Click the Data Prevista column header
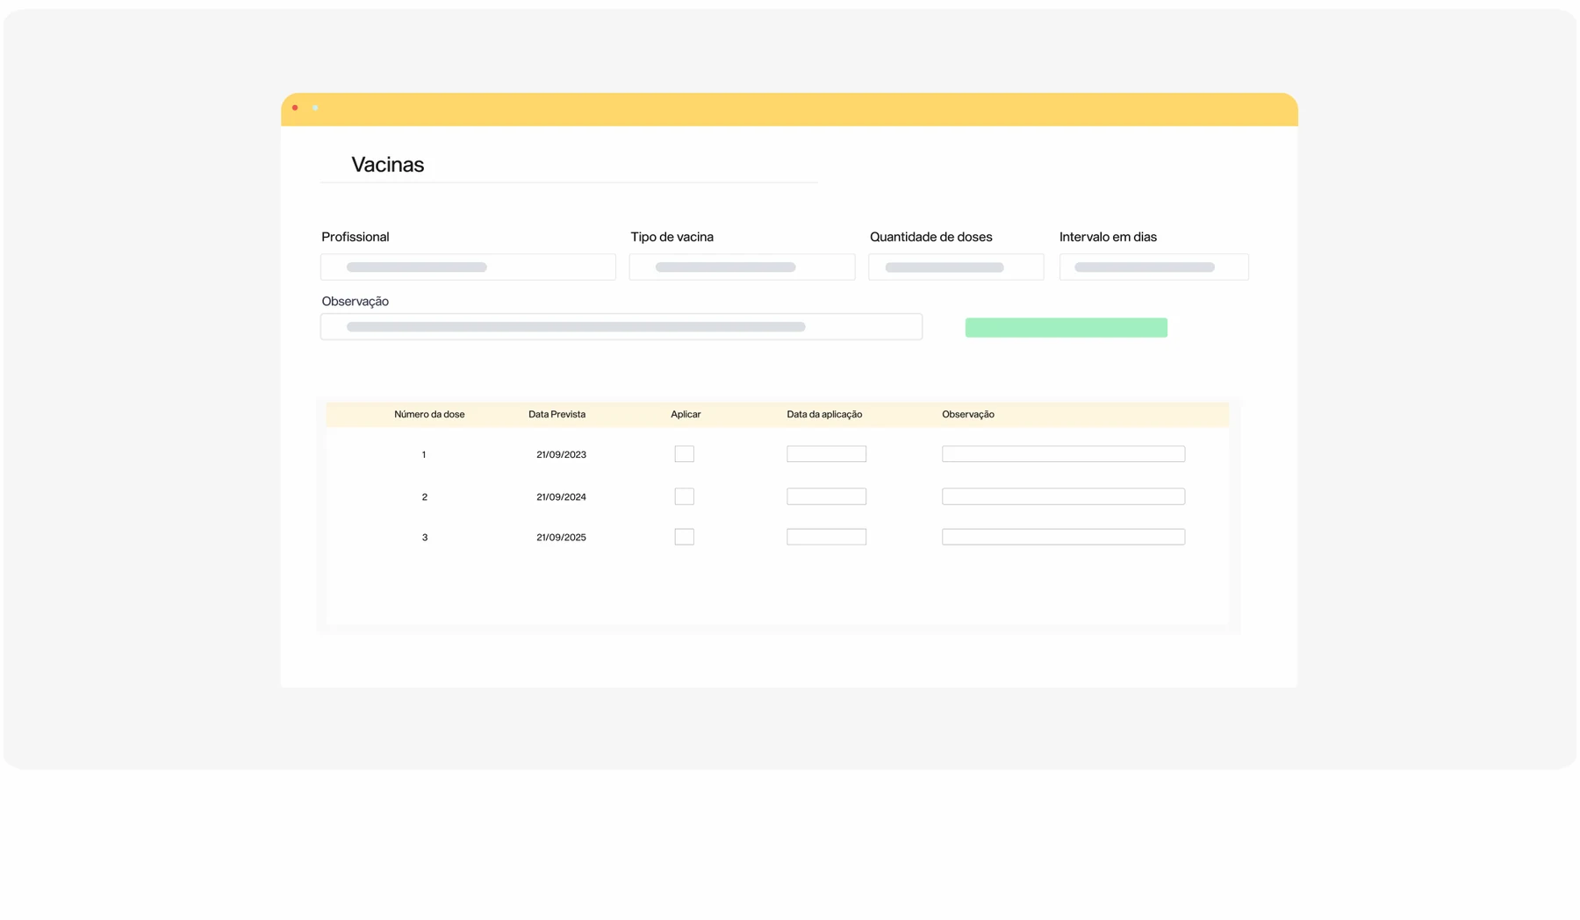 click(x=557, y=414)
